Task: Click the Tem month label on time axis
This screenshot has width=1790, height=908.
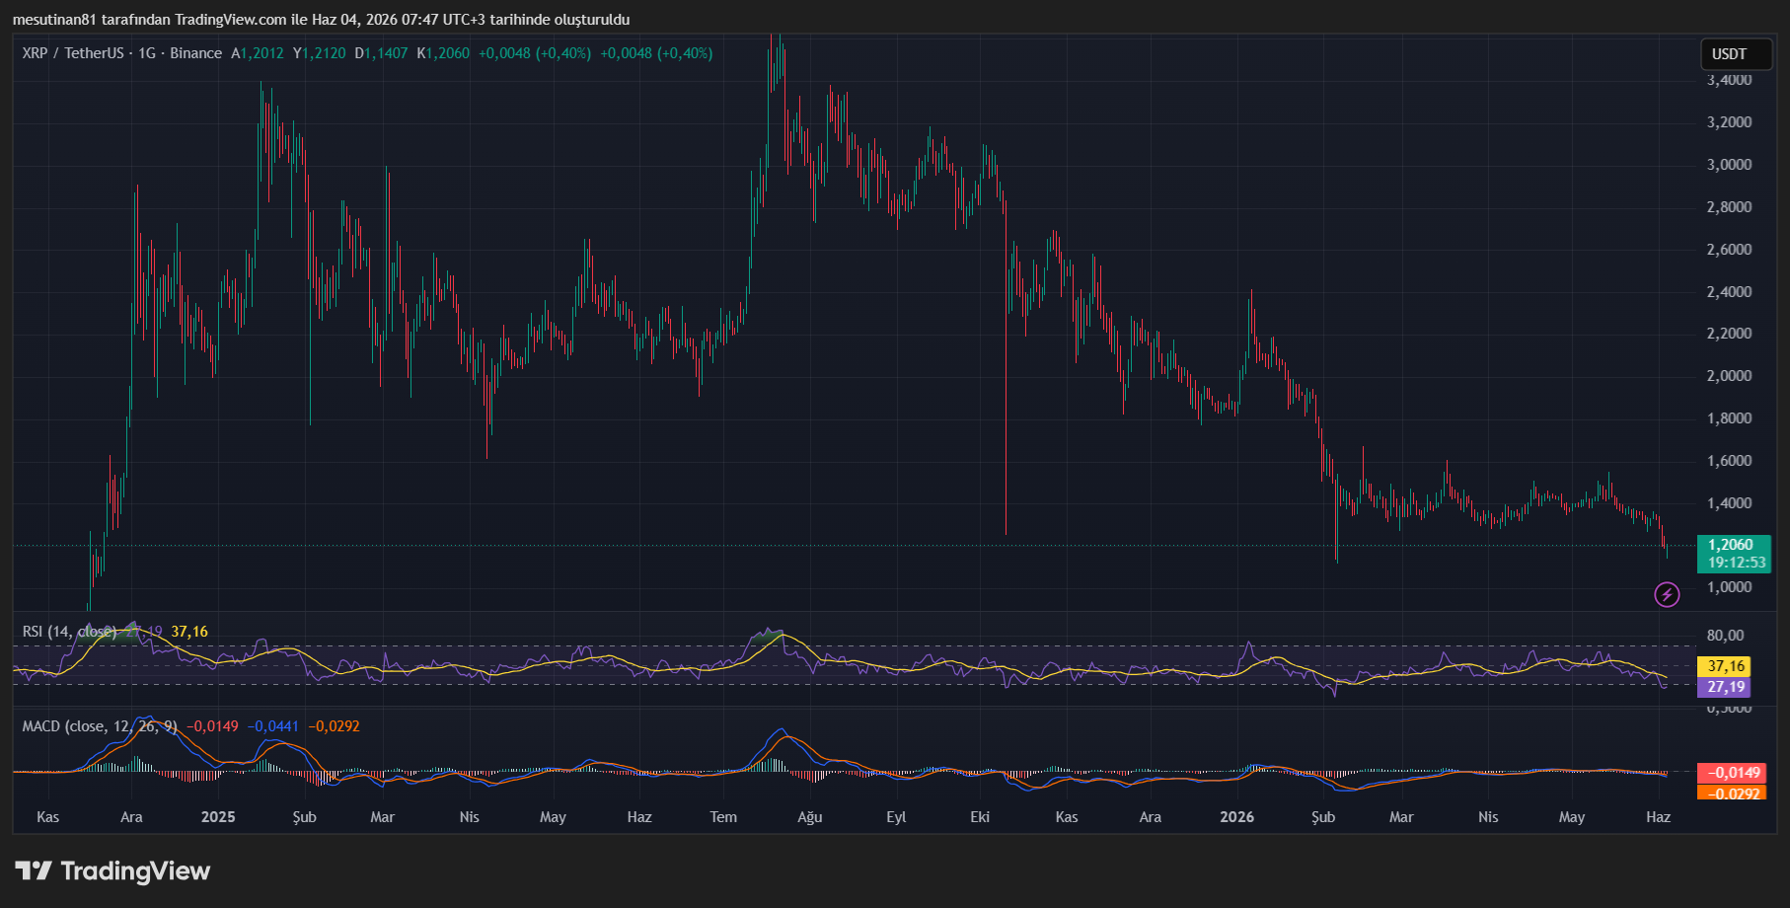Action: [x=723, y=817]
